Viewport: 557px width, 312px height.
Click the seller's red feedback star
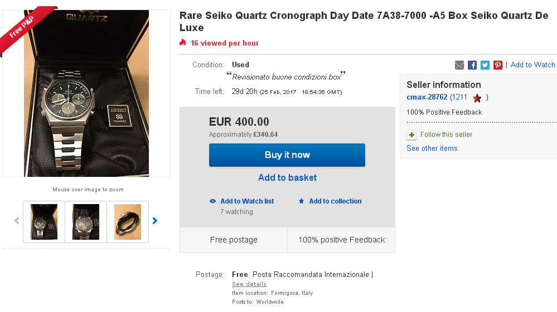[477, 98]
